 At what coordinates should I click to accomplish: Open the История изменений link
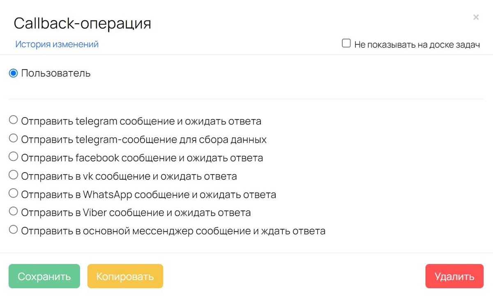click(x=57, y=44)
